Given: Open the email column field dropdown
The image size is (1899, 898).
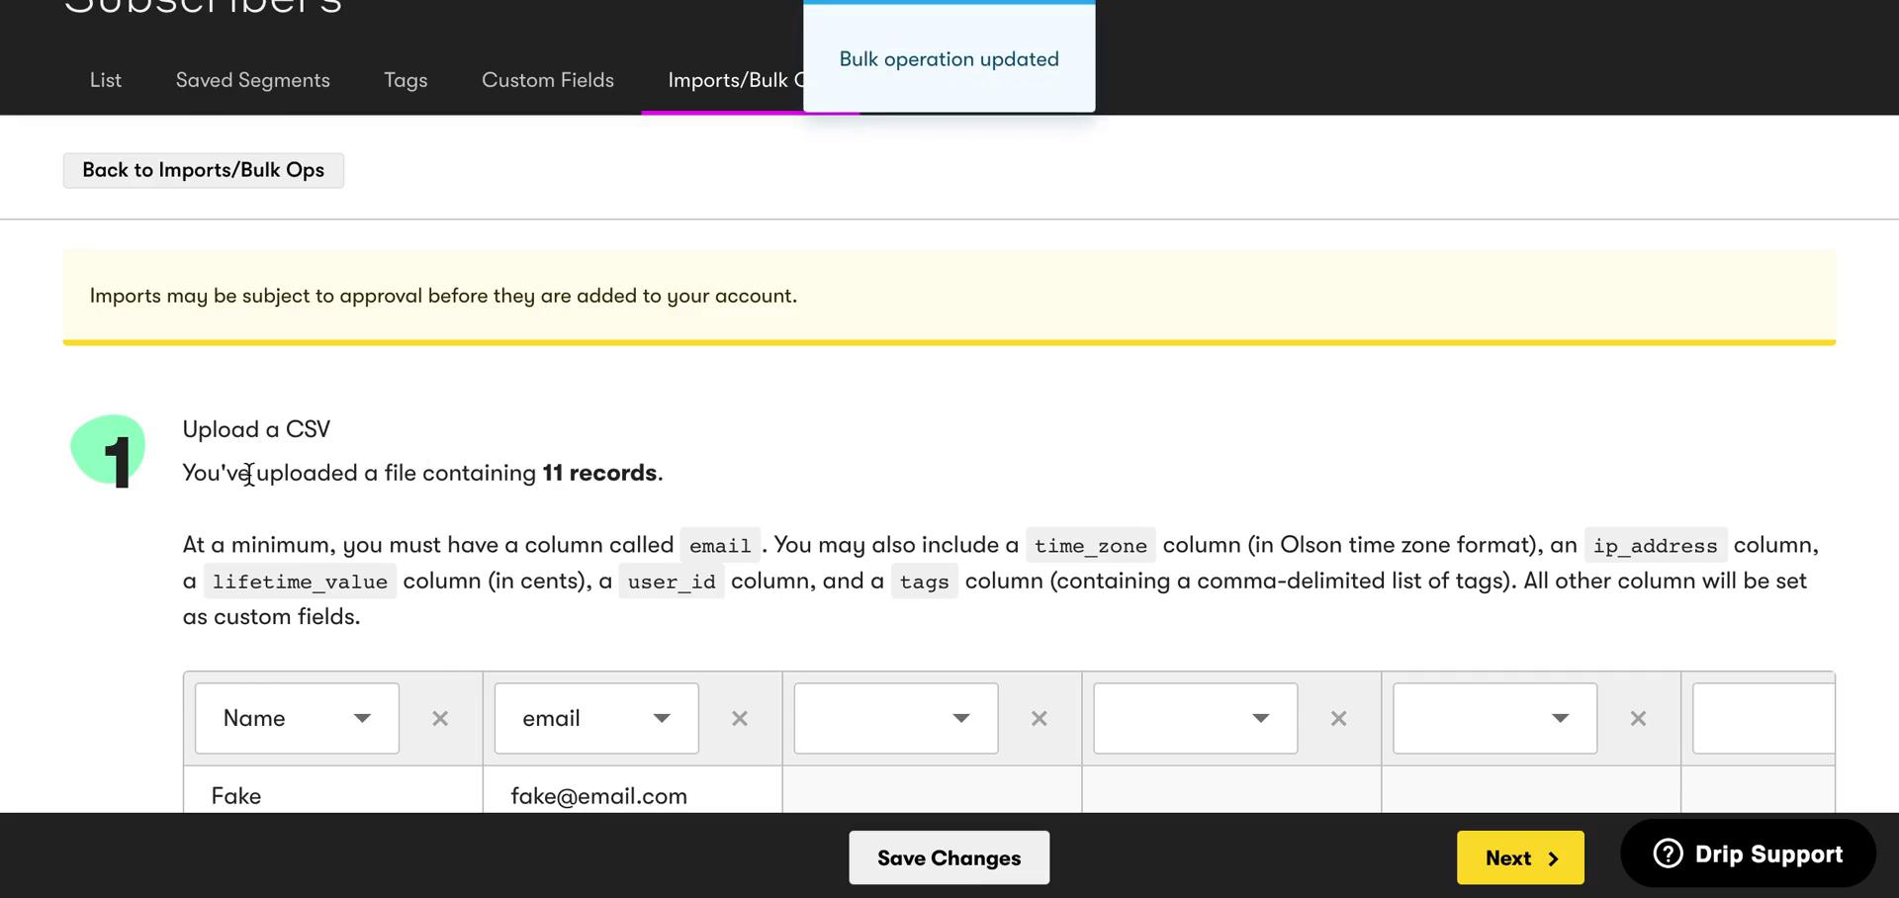Looking at the screenshot, I should click(x=596, y=718).
